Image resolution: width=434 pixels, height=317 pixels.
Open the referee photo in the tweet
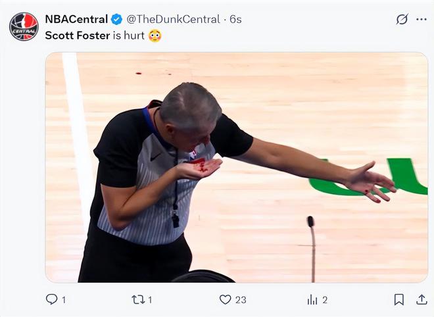pos(236,168)
